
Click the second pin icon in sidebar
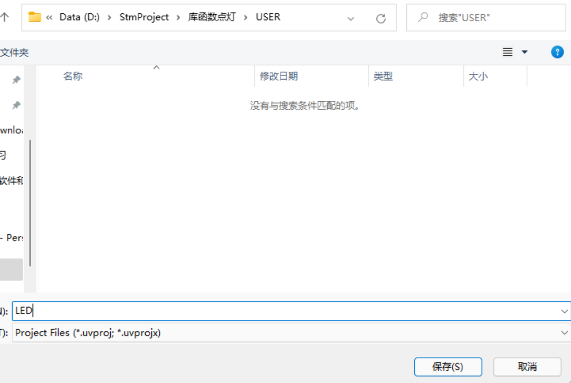tap(16, 104)
